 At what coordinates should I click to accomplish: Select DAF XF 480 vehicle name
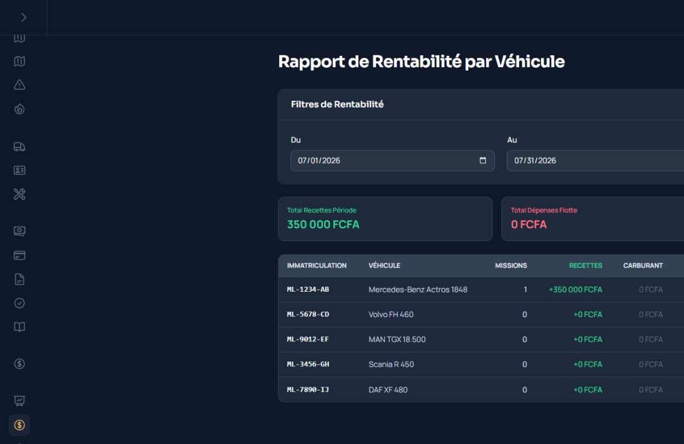[x=388, y=389]
